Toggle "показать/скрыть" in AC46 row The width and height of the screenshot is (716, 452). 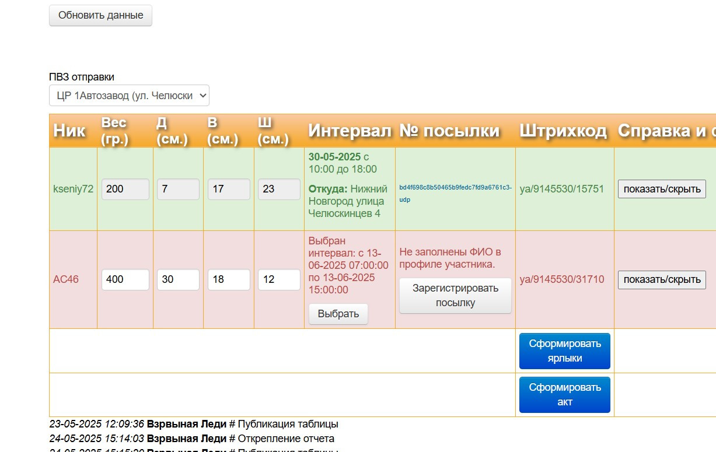[662, 279]
